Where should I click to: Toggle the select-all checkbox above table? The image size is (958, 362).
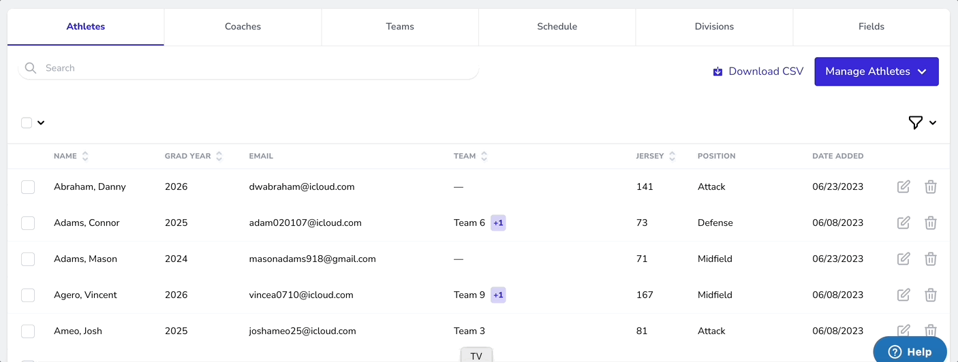tap(27, 122)
